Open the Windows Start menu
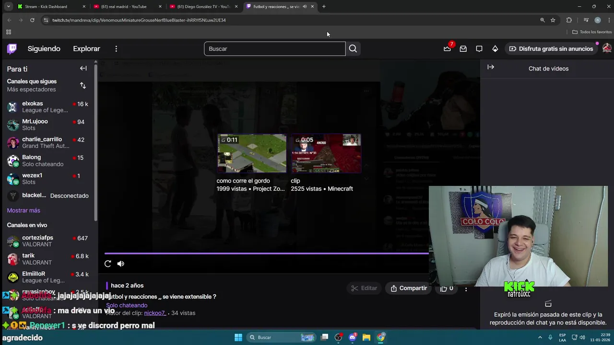The width and height of the screenshot is (614, 345). (x=238, y=337)
